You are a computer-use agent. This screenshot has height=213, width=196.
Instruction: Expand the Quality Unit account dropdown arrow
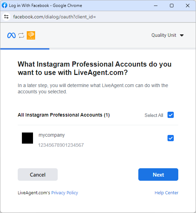182,35
